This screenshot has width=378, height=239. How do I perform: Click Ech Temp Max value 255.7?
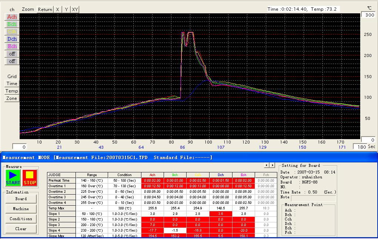click(x=244, y=208)
